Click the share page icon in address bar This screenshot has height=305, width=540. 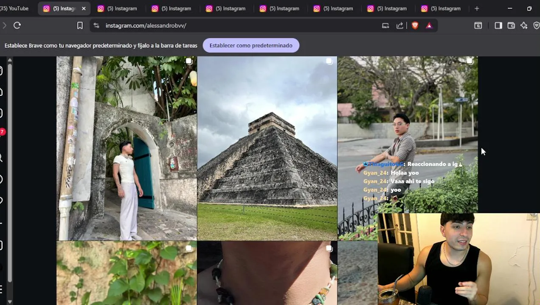[400, 25]
